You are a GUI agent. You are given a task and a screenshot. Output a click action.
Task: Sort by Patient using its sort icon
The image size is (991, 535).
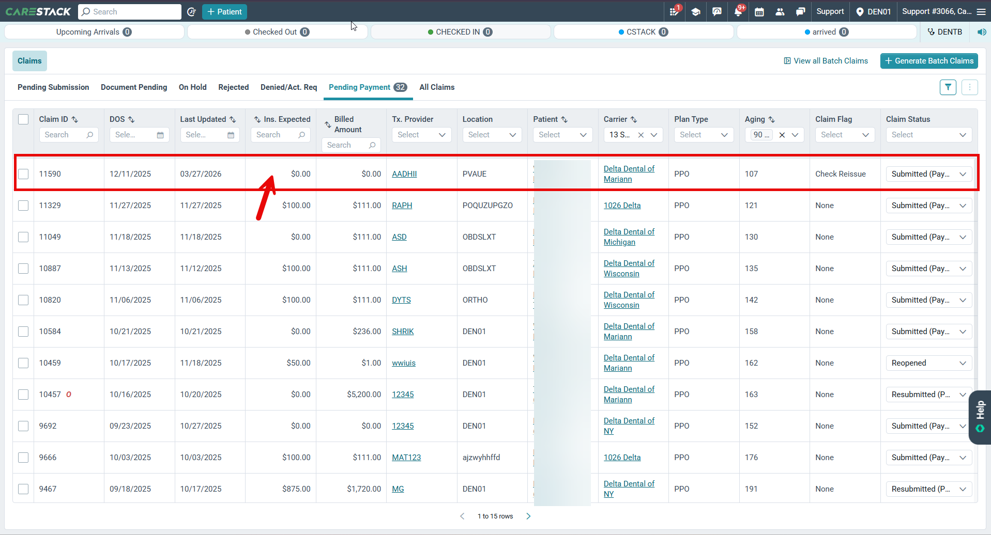click(565, 119)
